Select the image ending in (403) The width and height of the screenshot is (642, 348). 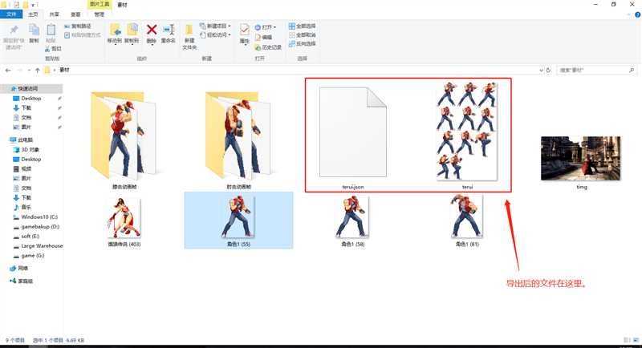(x=124, y=222)
